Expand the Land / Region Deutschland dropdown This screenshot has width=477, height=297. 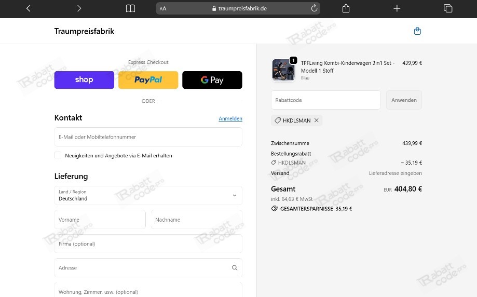(x=148, y=195)
